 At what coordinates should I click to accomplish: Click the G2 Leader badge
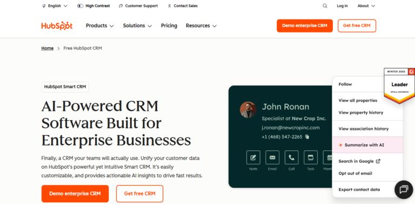point(399,86)
